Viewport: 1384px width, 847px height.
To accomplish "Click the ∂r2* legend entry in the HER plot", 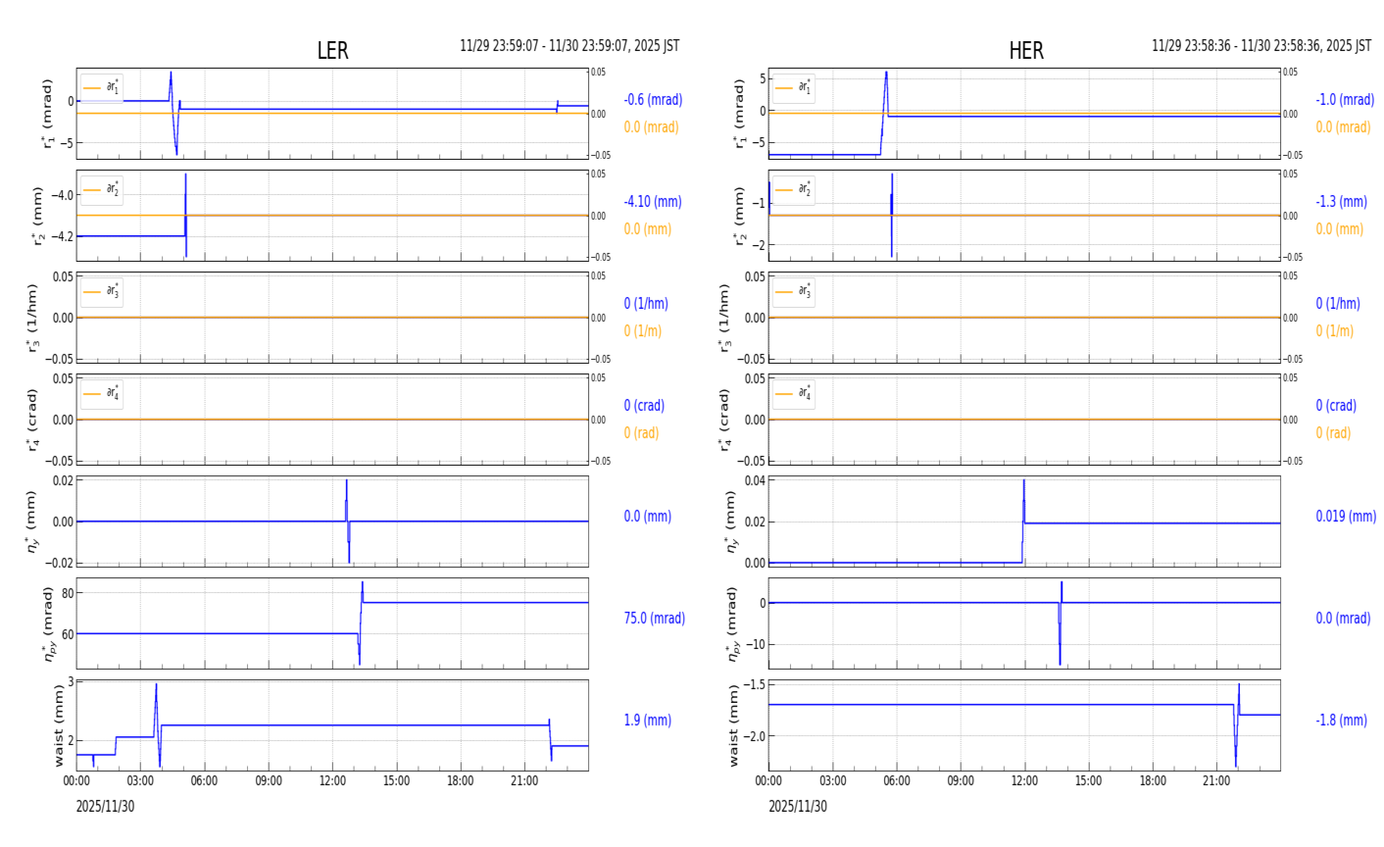I will coord(794,190).
